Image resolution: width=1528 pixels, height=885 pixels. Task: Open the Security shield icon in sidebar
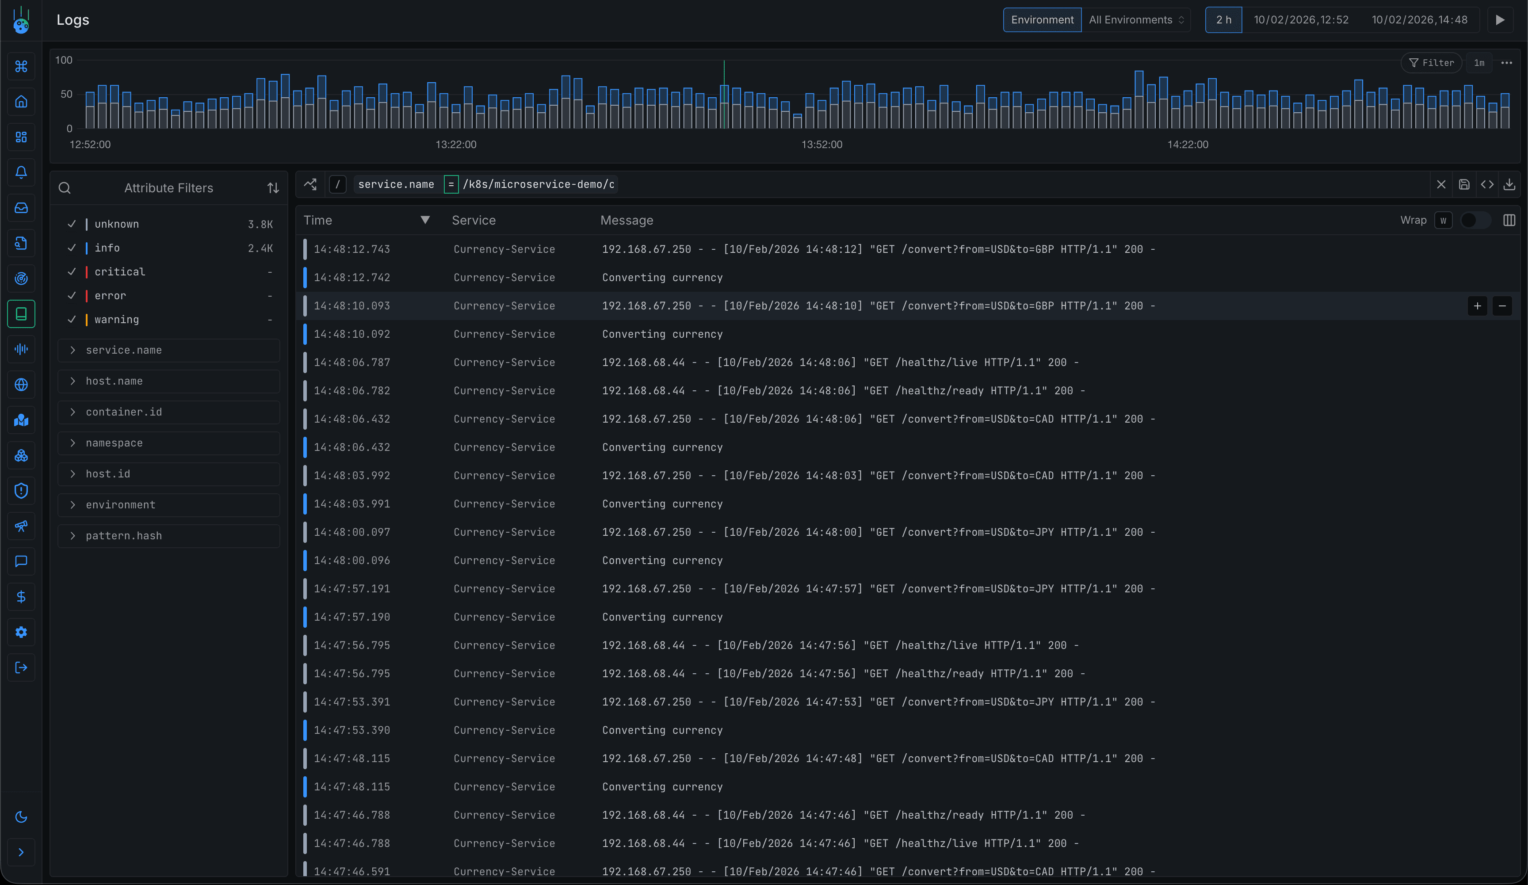(x=21, y=490)
